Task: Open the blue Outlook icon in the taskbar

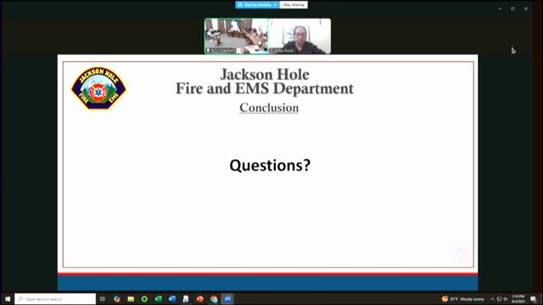Action: tap(172, 299)
